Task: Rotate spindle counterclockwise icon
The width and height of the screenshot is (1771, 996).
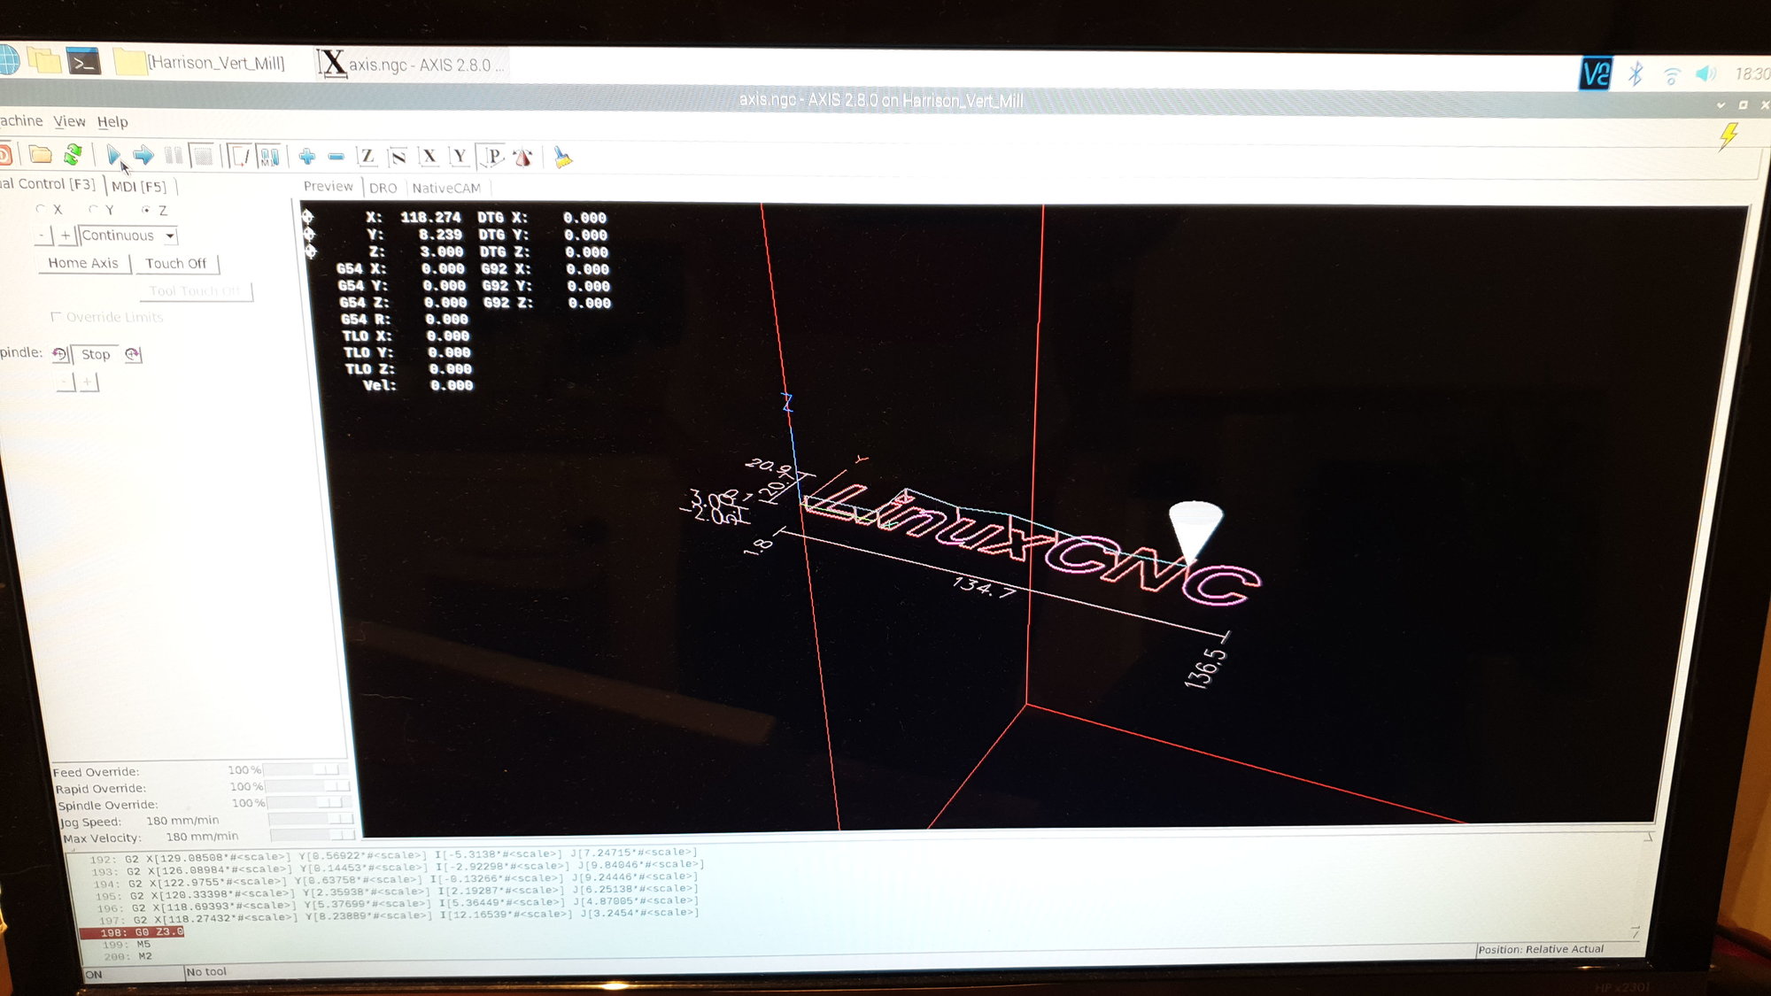Action: click(60, 354)
